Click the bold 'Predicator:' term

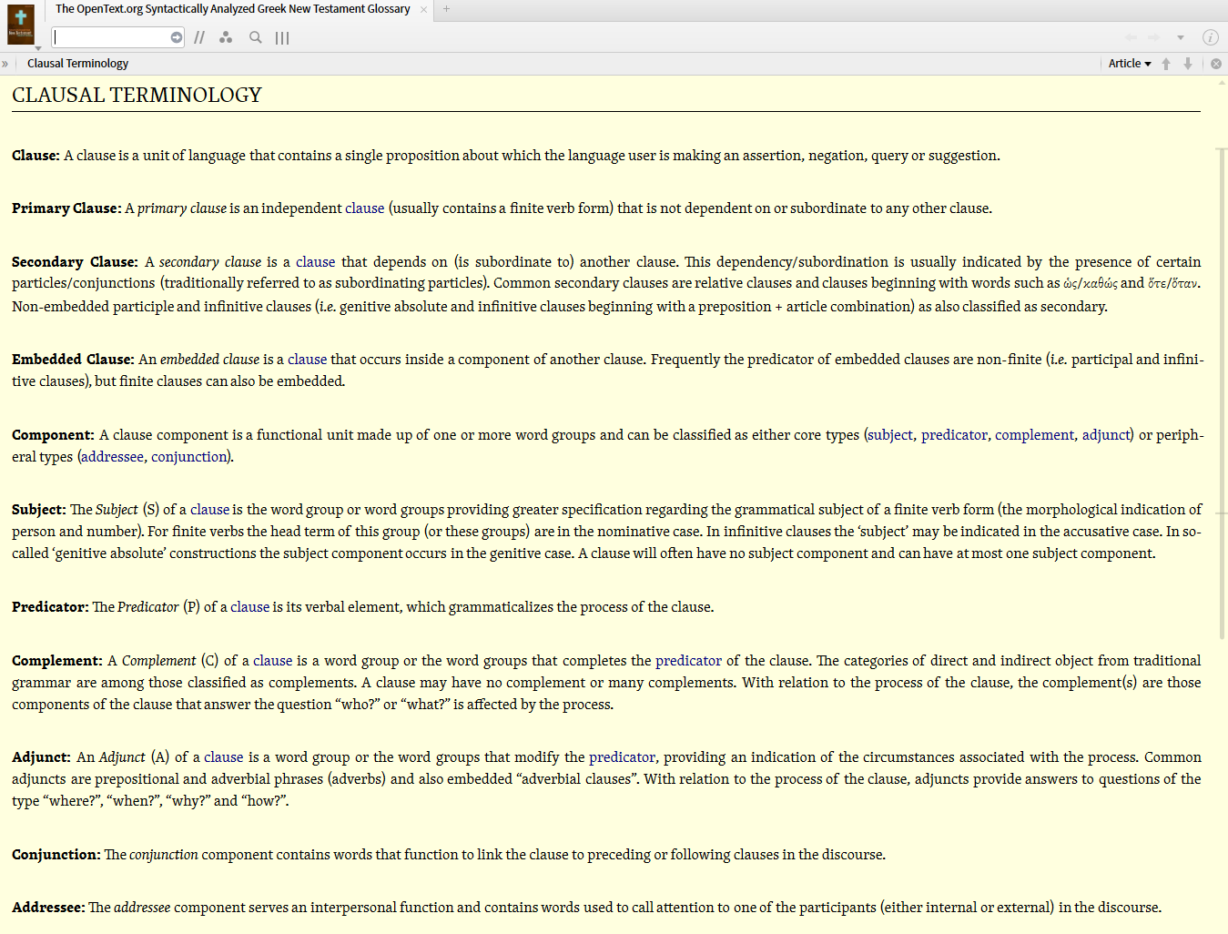[x=50, y=607]
